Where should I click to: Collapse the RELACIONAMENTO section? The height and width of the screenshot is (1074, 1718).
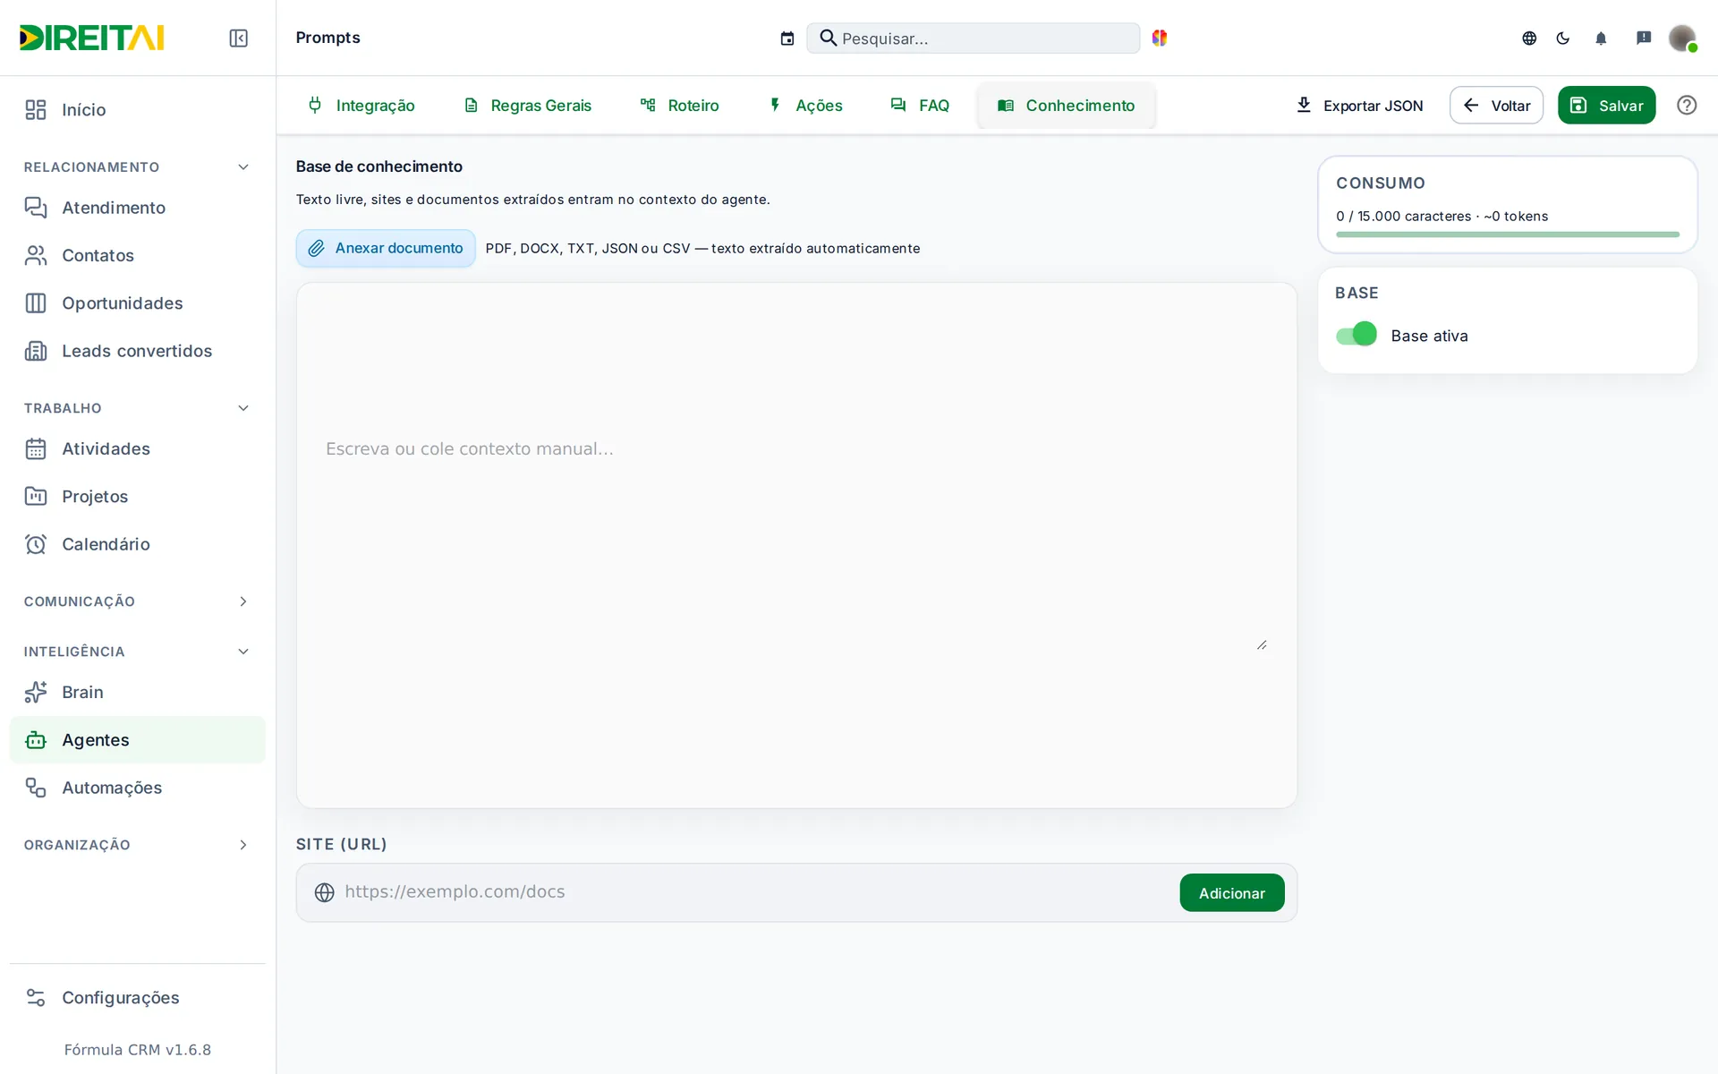(137, 167)
